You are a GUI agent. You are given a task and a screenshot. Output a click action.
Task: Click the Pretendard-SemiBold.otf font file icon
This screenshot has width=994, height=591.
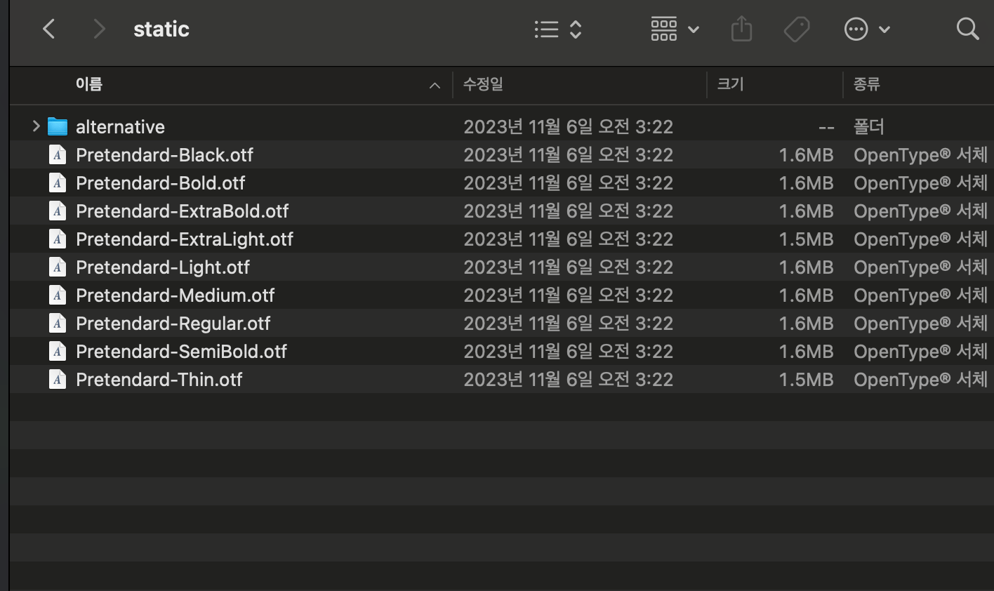point(58,351)
